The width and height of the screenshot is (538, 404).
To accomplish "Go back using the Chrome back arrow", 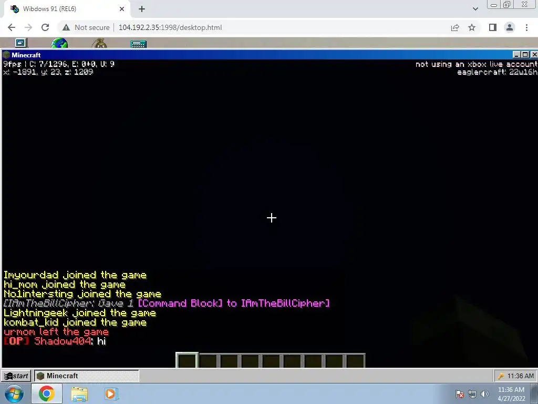I will pos(12,27).
